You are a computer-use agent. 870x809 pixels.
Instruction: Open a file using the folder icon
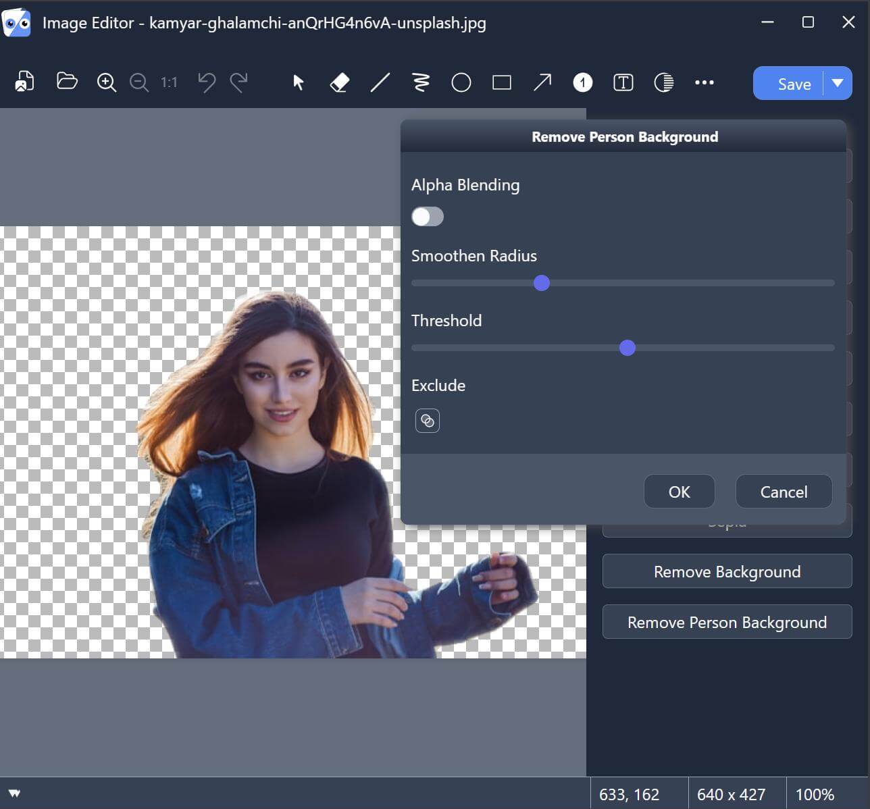pos(66,82)
